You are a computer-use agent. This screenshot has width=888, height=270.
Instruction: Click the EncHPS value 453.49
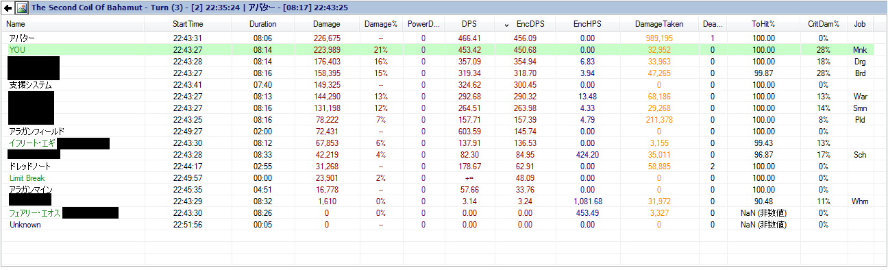[x=587, y=213]
